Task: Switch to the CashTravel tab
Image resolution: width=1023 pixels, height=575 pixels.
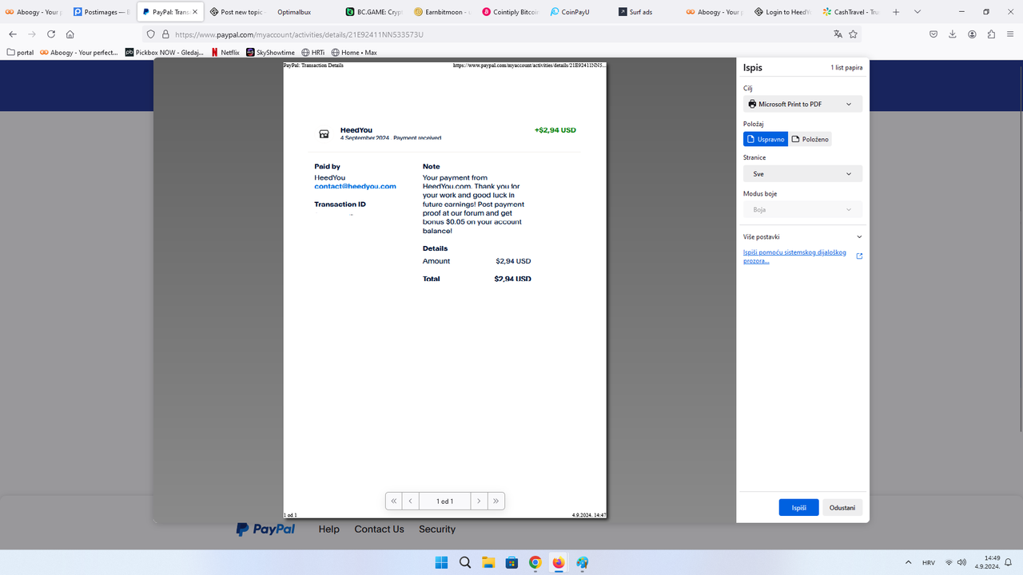Action: click(850, 12)
